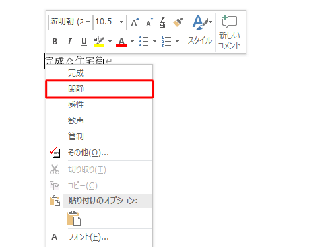
Task: Choose suggestion 閑静 from context menu
Action: 99,89
